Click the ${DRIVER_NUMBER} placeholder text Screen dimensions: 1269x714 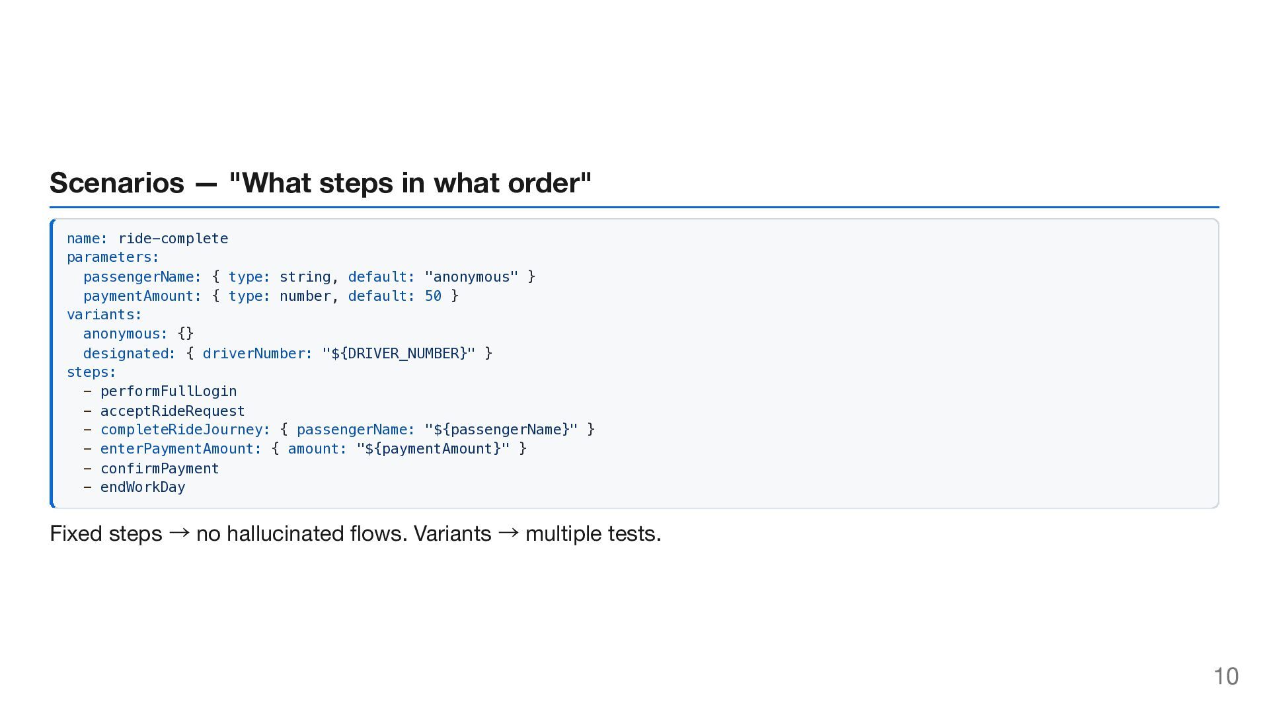point(399,354)
